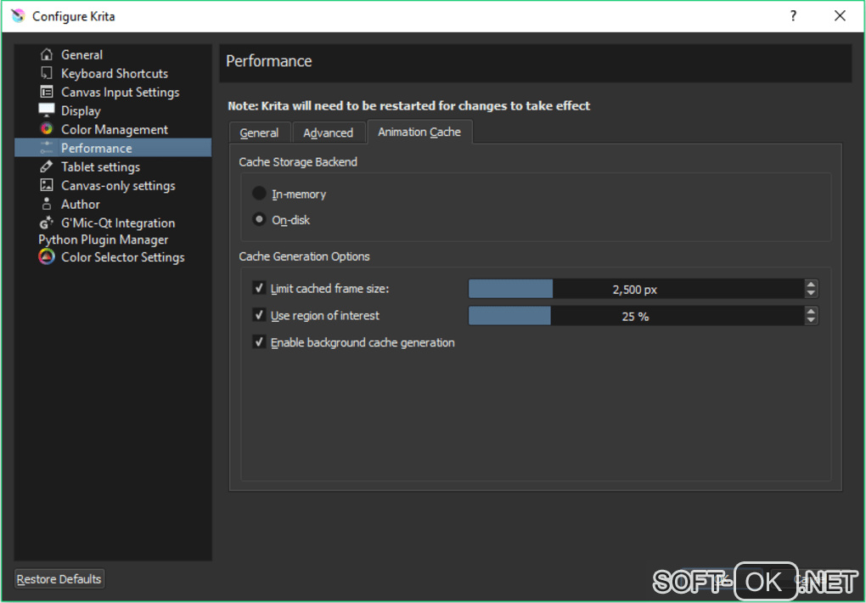Click the Keyboard Shortcuts icon
Screen dimensions: 866x603
(x=47, y=73)
